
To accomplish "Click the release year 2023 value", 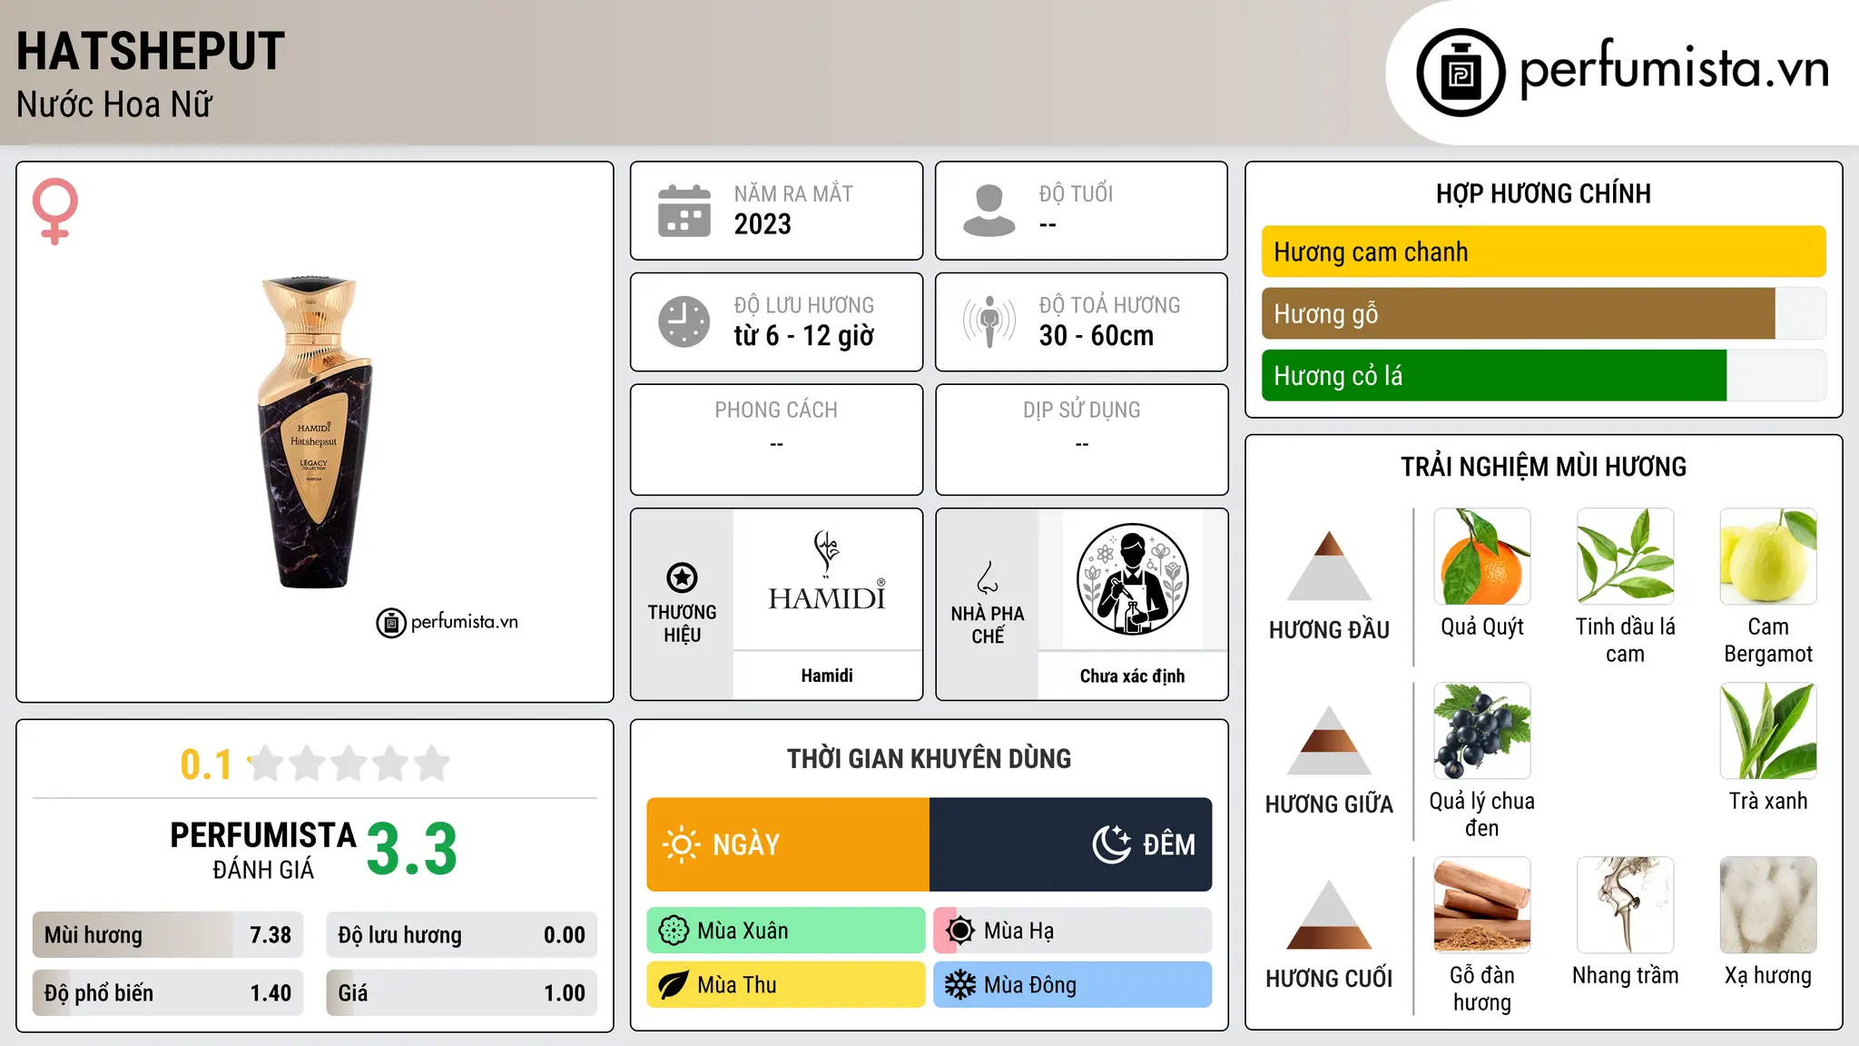I will 762,224.
